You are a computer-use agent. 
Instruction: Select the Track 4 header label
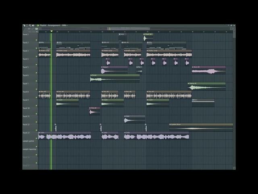pos(25,59)
